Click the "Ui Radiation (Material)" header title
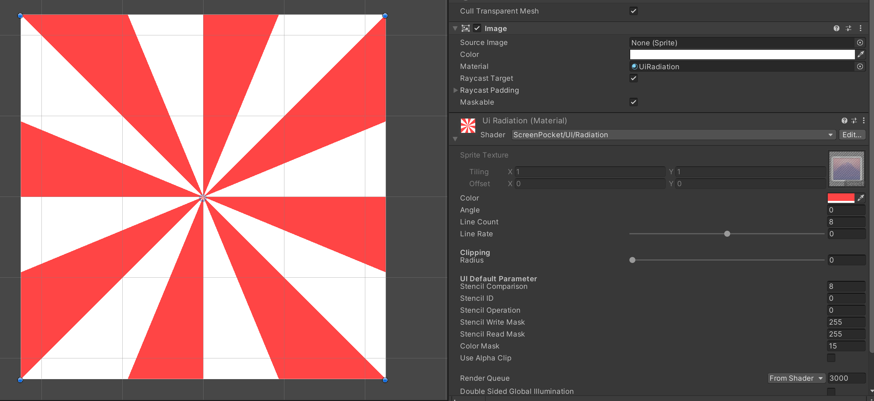This screenshot has height=401, width=874. [x=525, y=121]
